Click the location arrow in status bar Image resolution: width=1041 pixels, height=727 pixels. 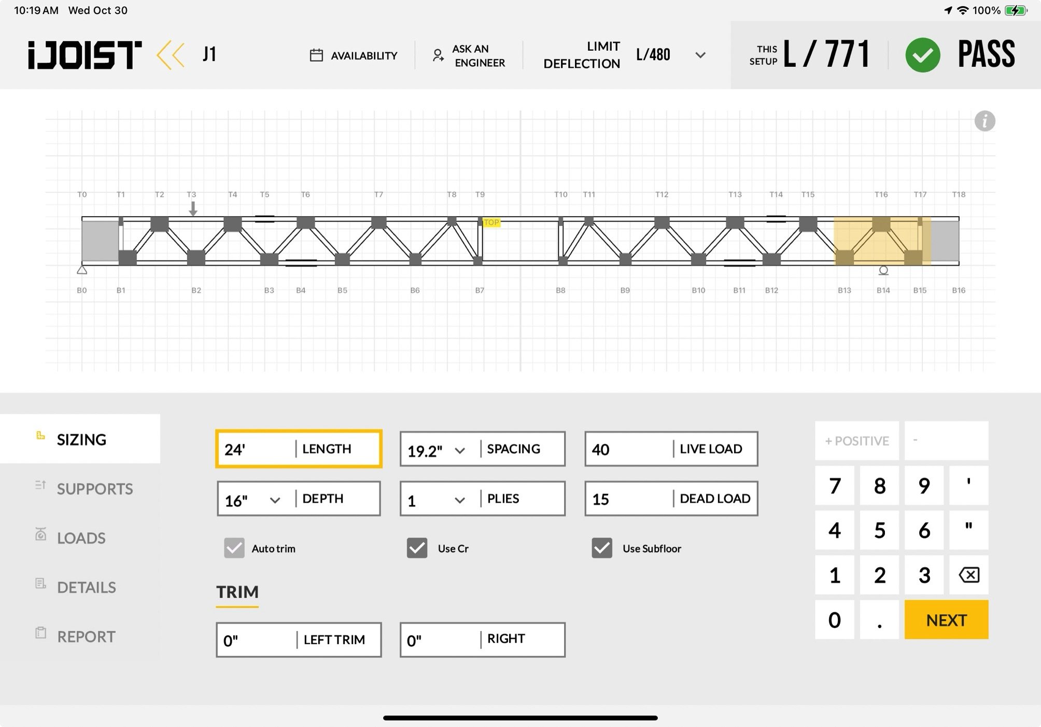[948, 10]
